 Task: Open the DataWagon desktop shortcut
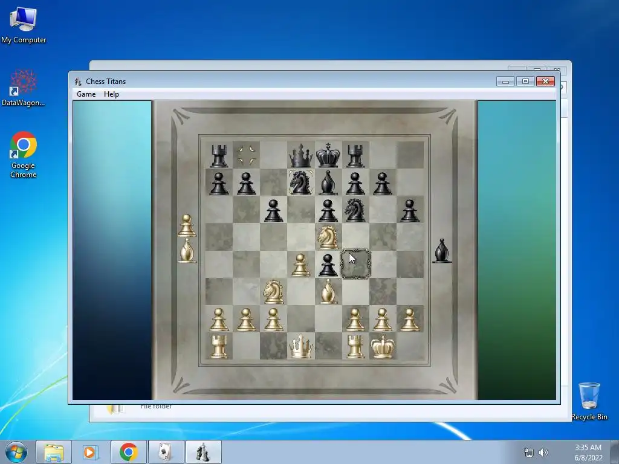[24, 88]
